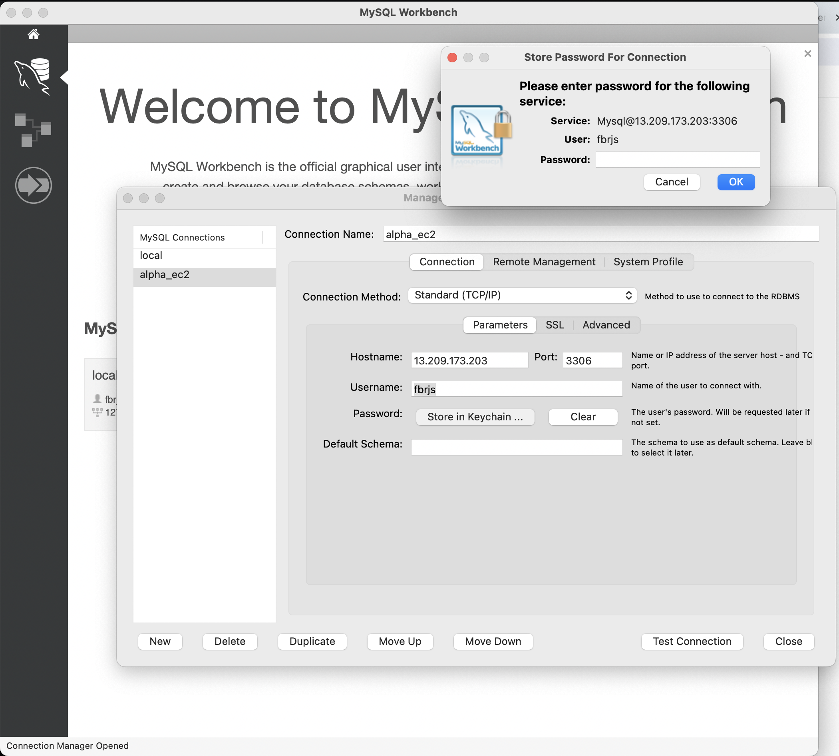The width and height of the screenshot is (839, 756).
Task: Open the Connection Method dropdown
Action: pyautogui.click(x=522, y=295)
